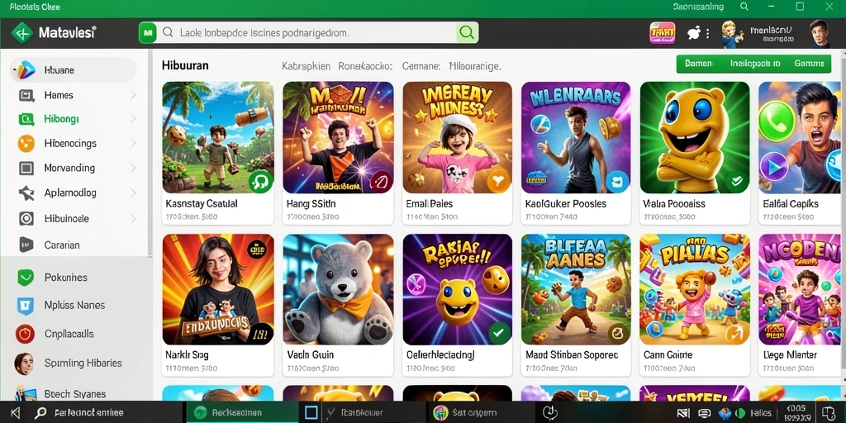The height and width of the screenshot is (423, 846).
Task: Click the Spiming Hibaries avatar icon
Action: [24, 364]
